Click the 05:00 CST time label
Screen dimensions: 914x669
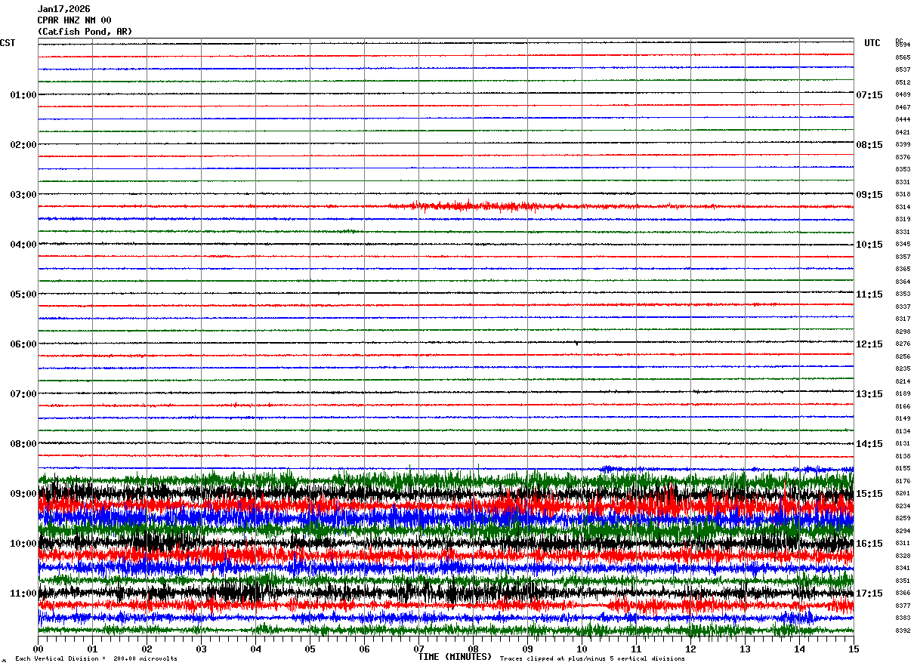[23, 294]
